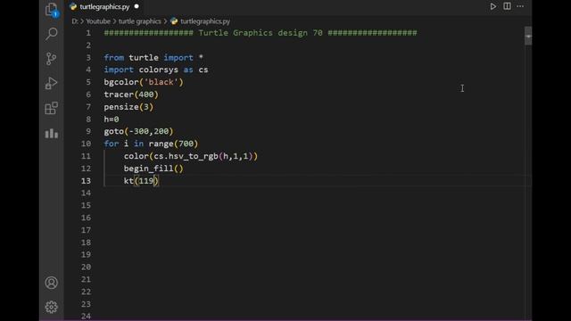Click the Turtle Graphics design 70 comment
Screen dimensions: 571x321
point(261,33)
